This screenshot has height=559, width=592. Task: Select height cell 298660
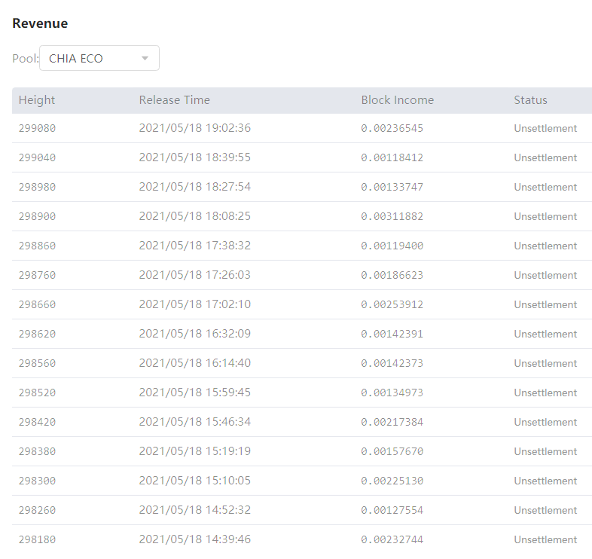click(38, 304)
